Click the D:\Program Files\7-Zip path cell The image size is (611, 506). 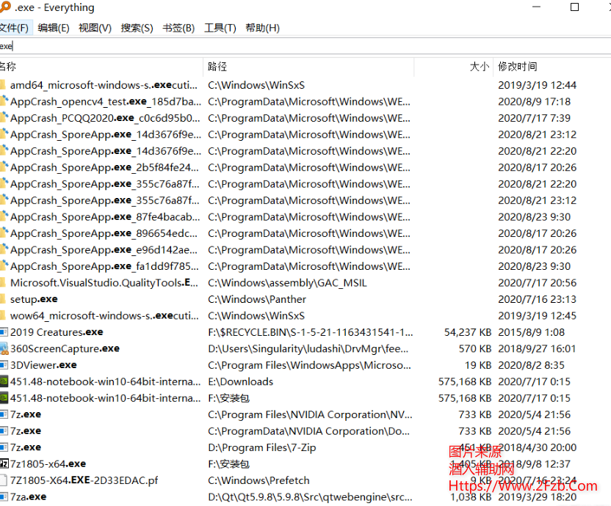262,447
